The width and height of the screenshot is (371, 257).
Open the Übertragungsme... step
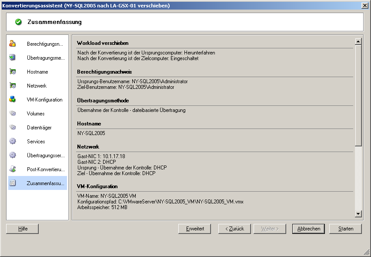(37, 58)
